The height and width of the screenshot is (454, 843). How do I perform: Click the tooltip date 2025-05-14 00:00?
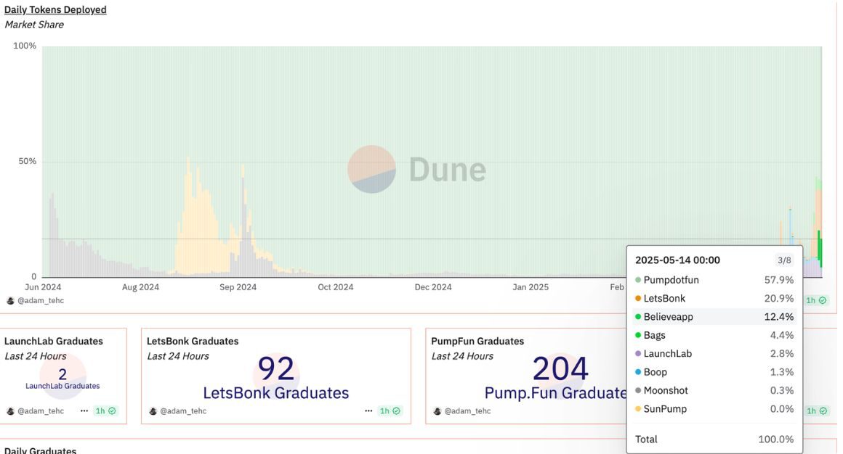tap(677, 260)
